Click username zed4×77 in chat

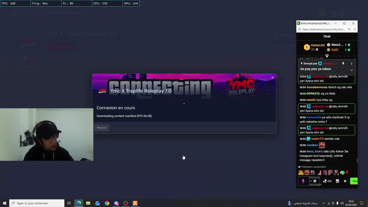click(x=317, y=139)
